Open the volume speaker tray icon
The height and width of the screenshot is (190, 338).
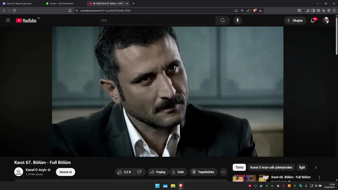click(x=316, y=186)
